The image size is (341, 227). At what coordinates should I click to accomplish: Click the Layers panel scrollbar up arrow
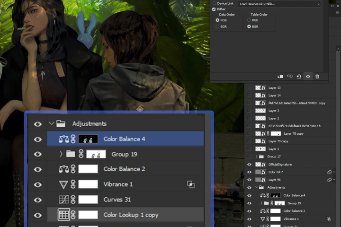click(338, 49)
